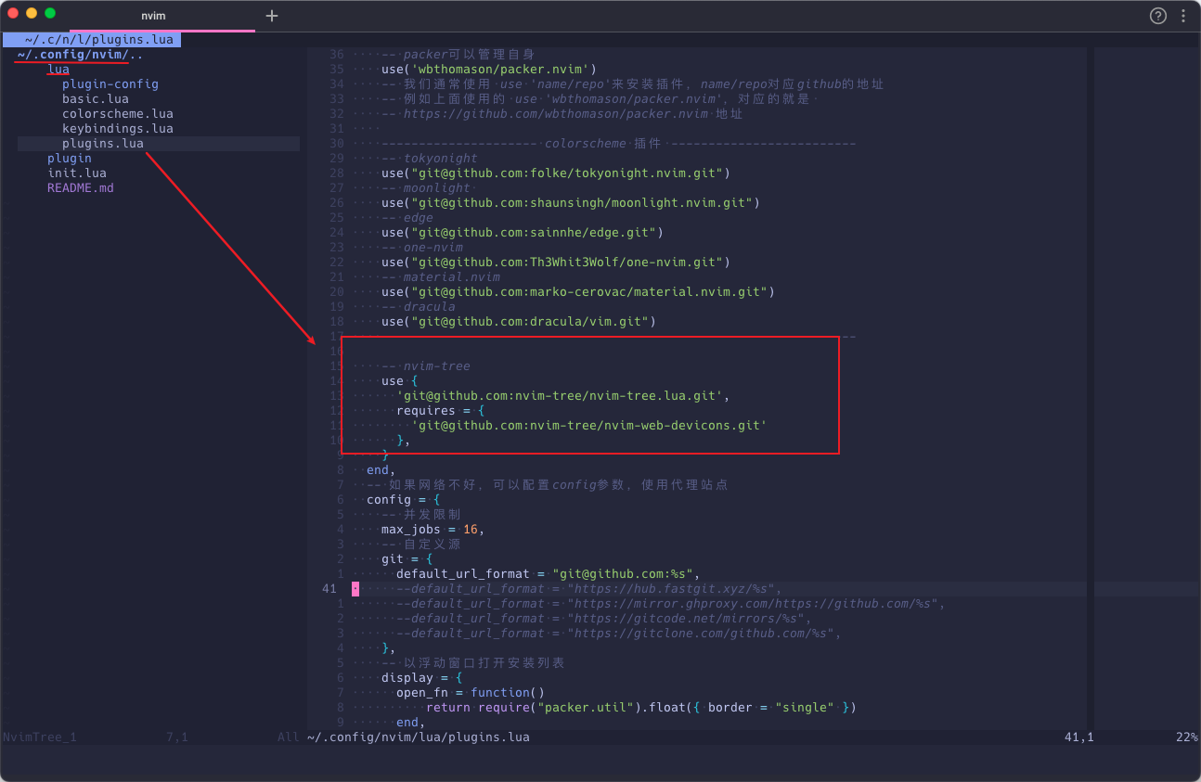Open the vertical dots options menu
The image size is (1201, 782).
coord(1183,16)
